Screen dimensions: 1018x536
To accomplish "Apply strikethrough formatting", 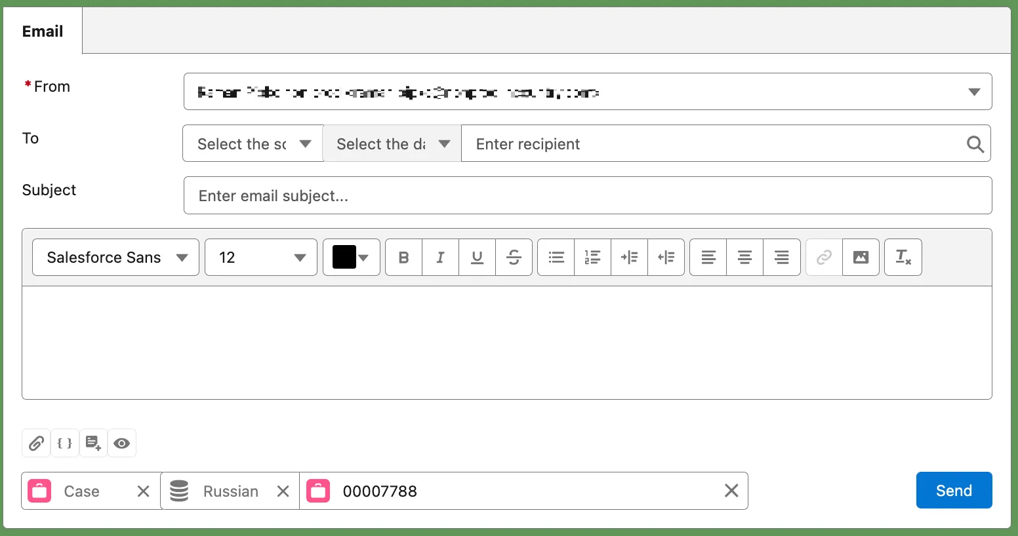I will [514, 258].
